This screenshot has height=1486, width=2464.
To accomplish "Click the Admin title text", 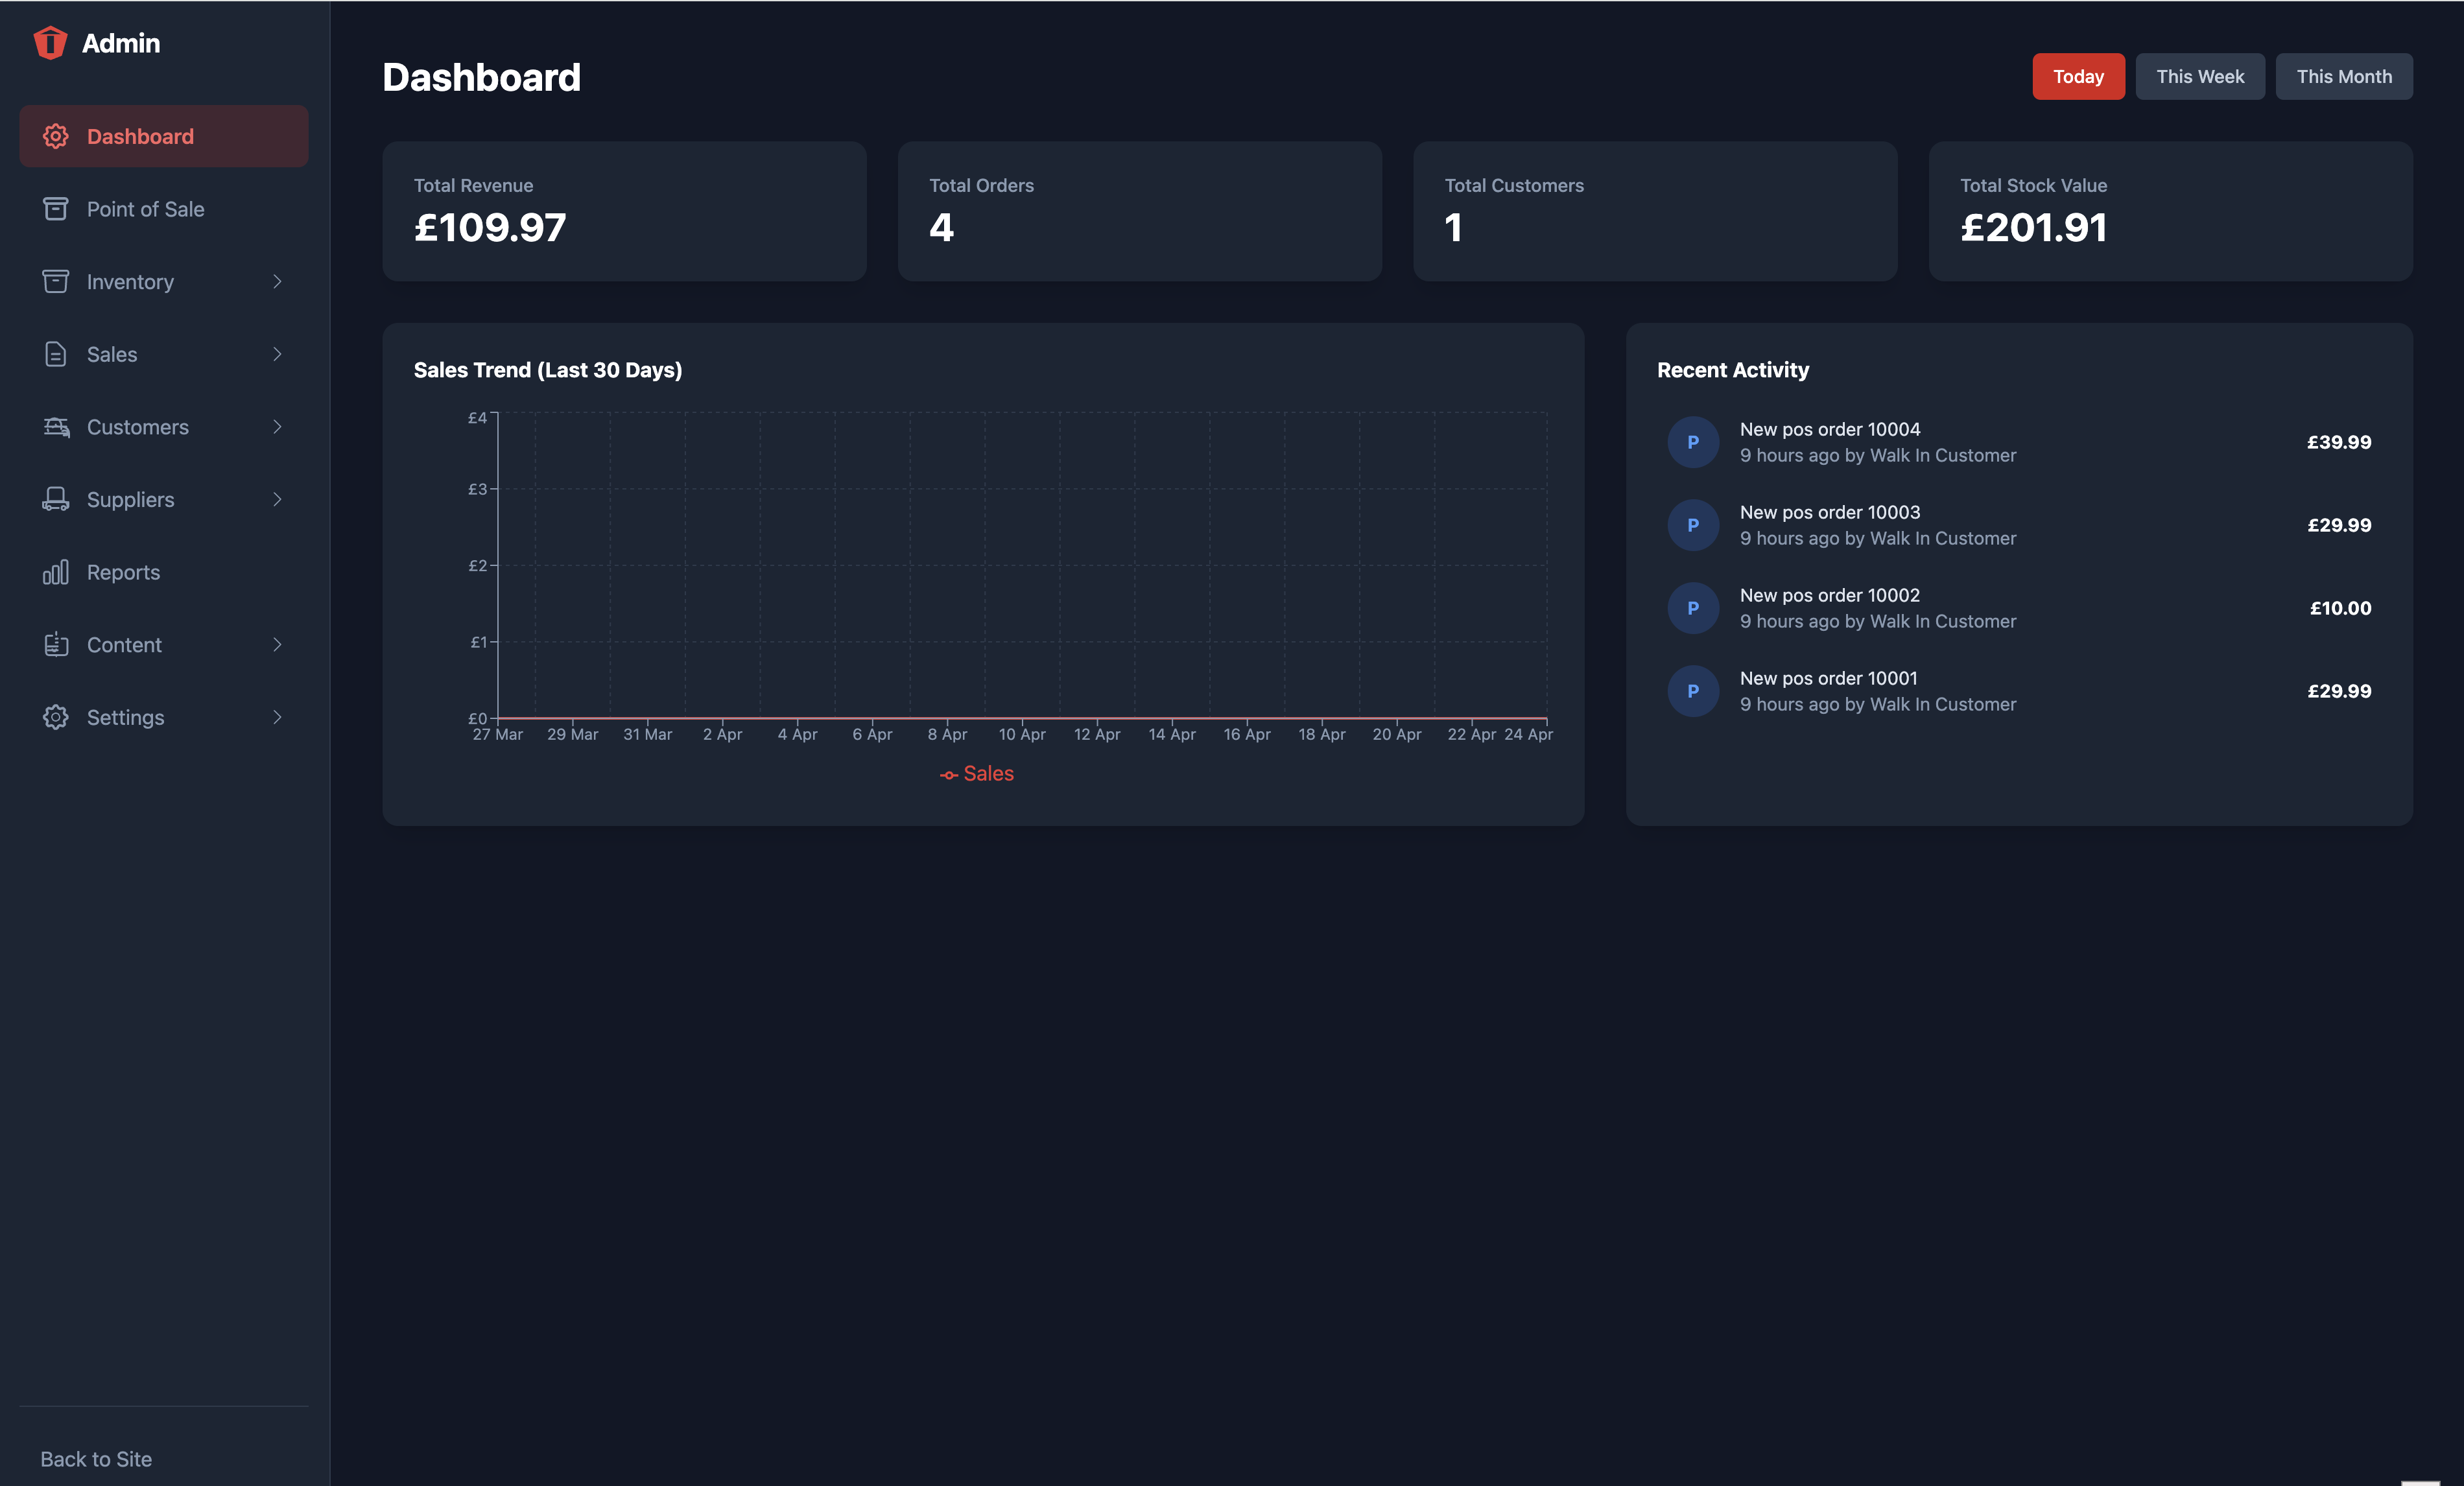I will pos(121,43).
